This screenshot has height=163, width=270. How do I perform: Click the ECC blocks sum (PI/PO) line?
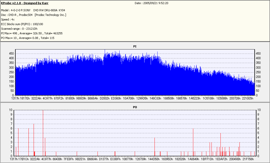[x=22, y=24]
